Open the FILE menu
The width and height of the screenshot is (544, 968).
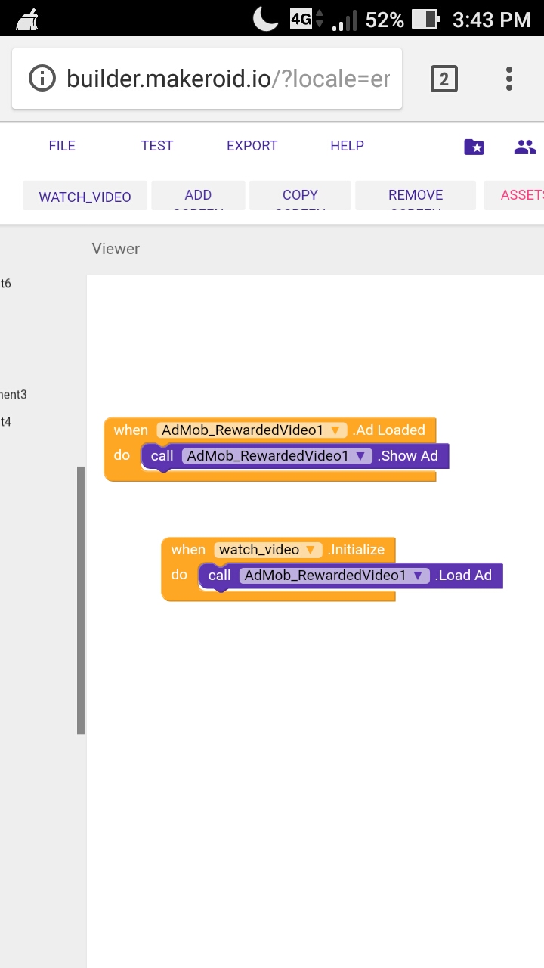tap(62, 146)
